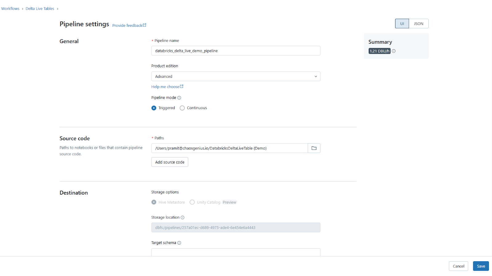
Task: Select Unity Catalog as storage option
Action: 192,202
